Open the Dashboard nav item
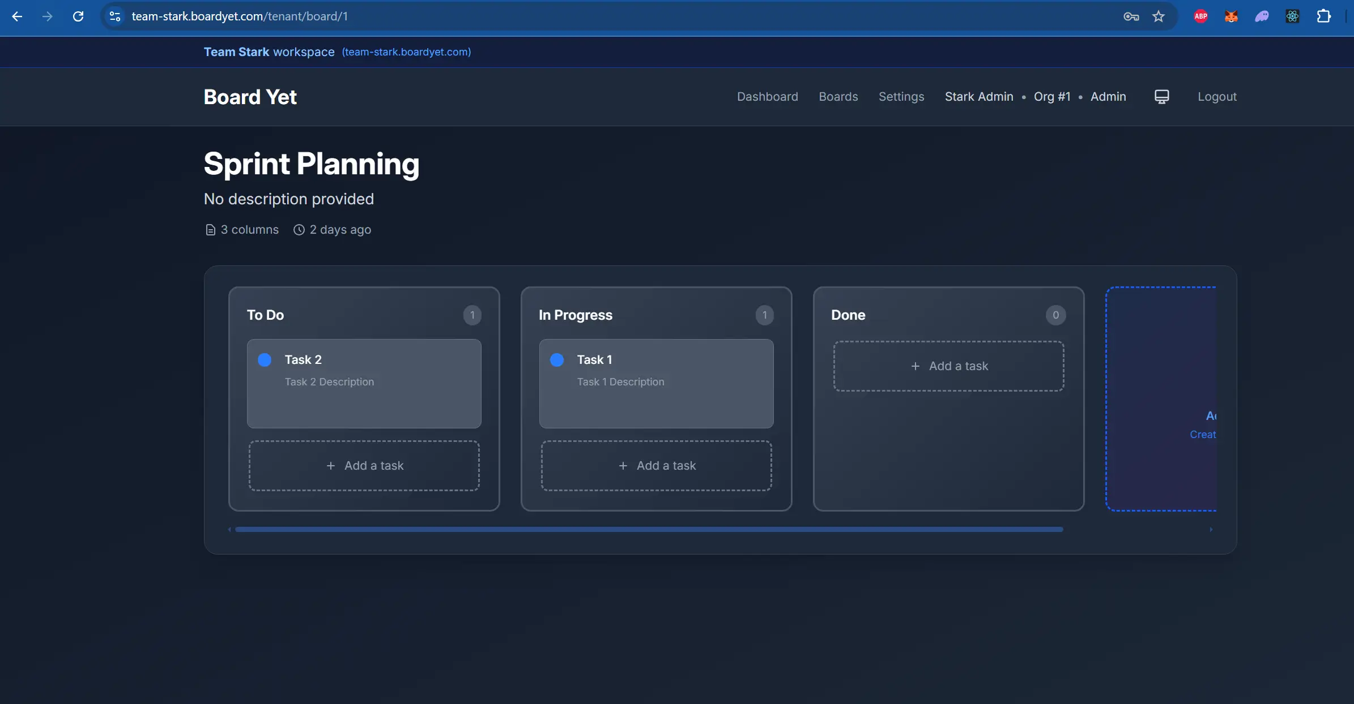1354x704 pixels. pos(767,97)
